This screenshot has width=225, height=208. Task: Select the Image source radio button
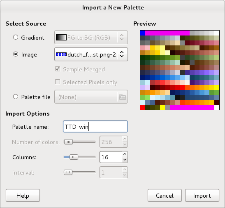click(x=16, y=54)
